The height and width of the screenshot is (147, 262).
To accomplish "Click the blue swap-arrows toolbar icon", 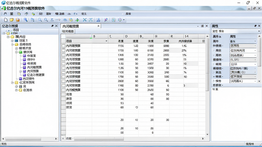I will coord(91,20).
